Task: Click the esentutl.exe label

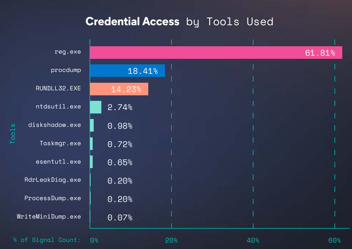Action: [x=59, y=161]
